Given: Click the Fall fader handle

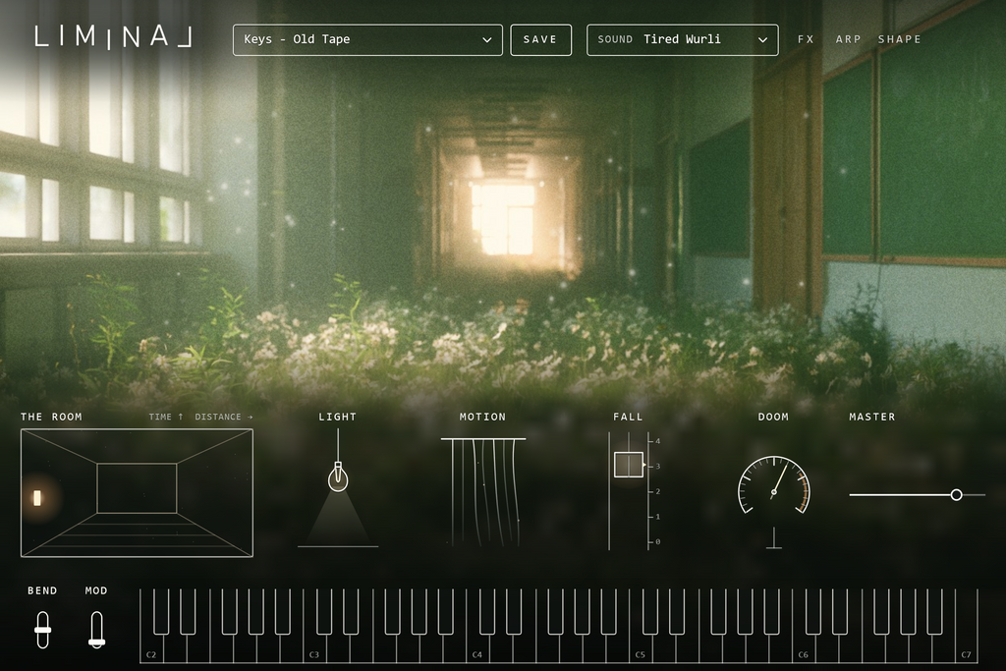Looking at the screenshot, I should [629, 465].
